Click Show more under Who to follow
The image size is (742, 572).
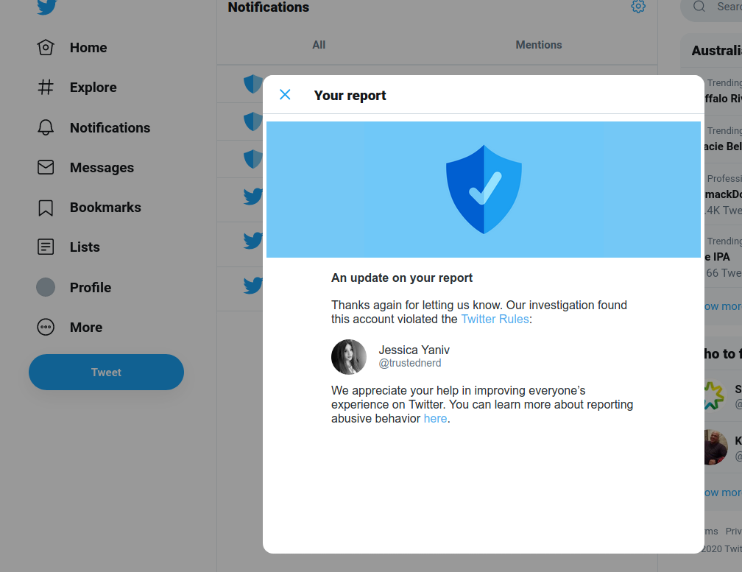coord(723,492)
